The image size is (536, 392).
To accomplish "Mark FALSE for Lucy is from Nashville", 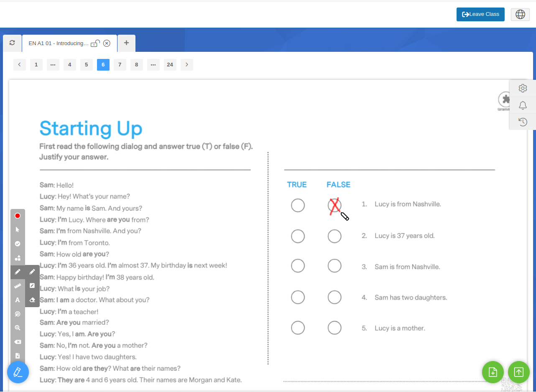I will (334, 205).
